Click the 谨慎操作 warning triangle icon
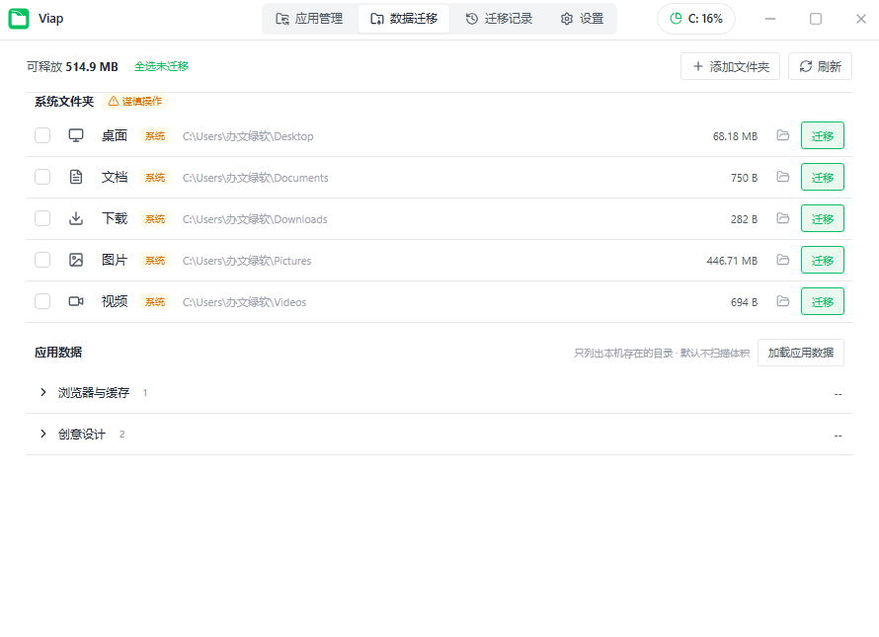This screenshot has width=879, height=637. (114, 101)
